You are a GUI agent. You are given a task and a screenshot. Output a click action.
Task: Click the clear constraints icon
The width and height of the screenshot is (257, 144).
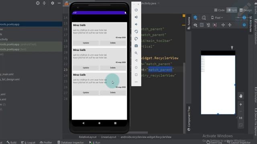208,25
